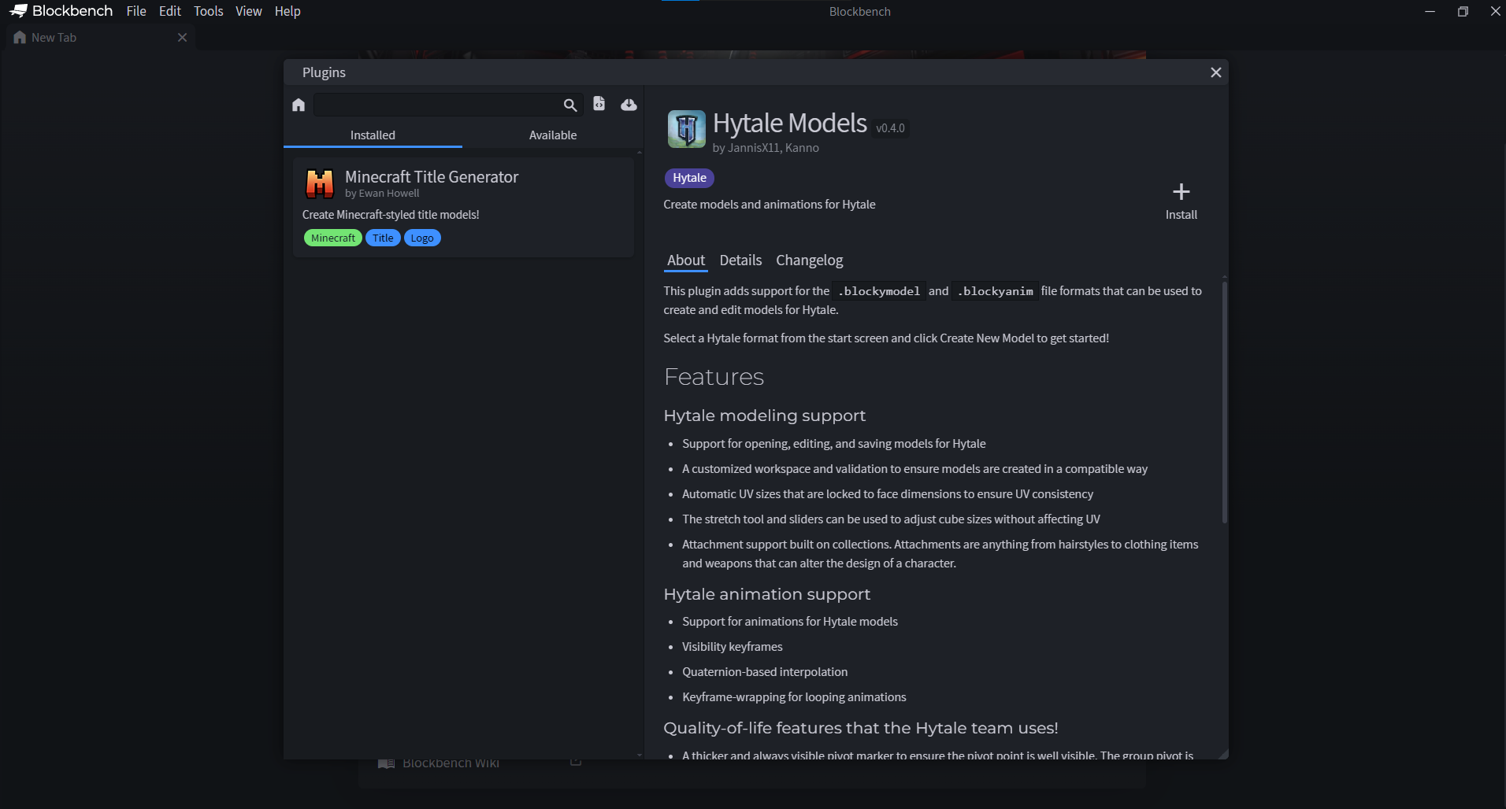Install the Hytale Models plugin
1506x809 pixels.
click(1181, 201)
